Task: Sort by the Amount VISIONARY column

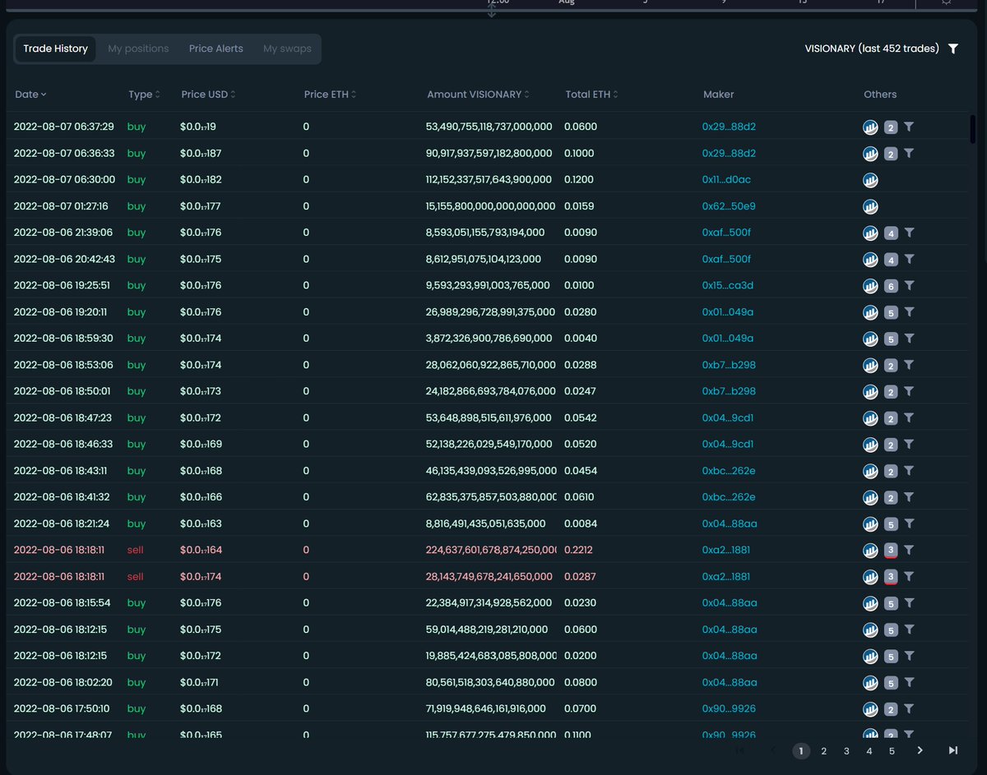Action: [478, 95]
